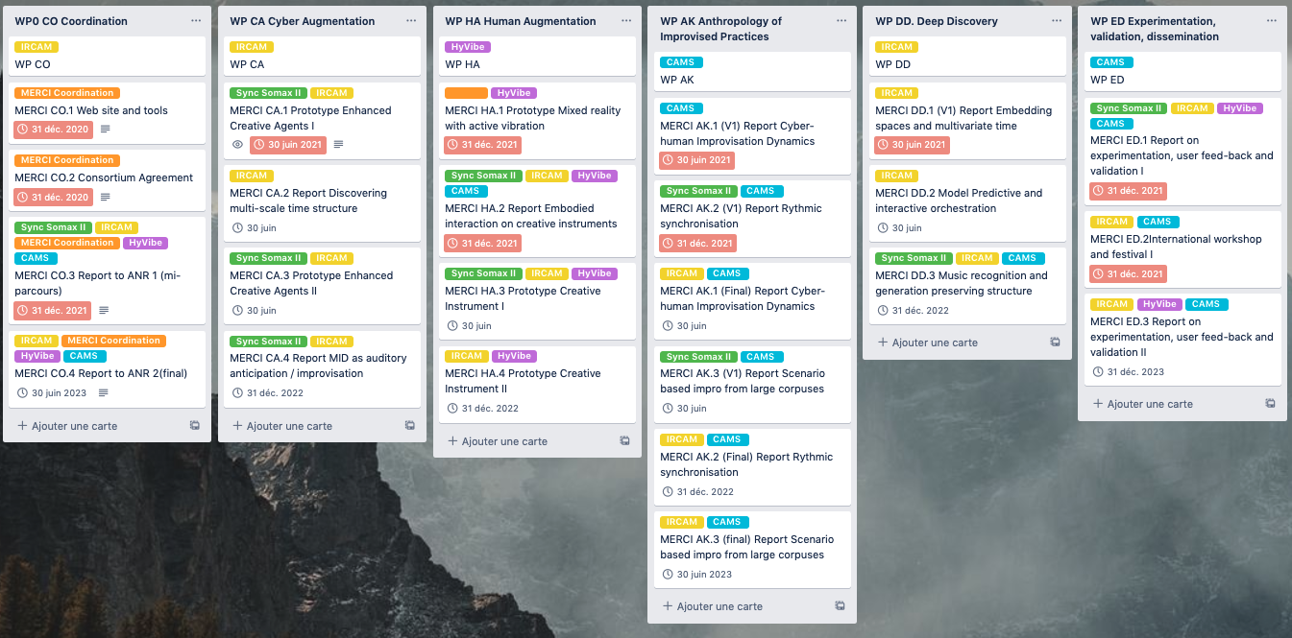
Task: Click the unnamed orange label on MERCI HA.1 card
Action: point(466,93)
